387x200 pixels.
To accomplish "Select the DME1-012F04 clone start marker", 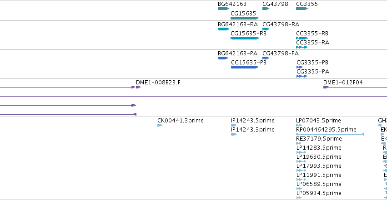I will pyautogui.click(x=326, y=87).
